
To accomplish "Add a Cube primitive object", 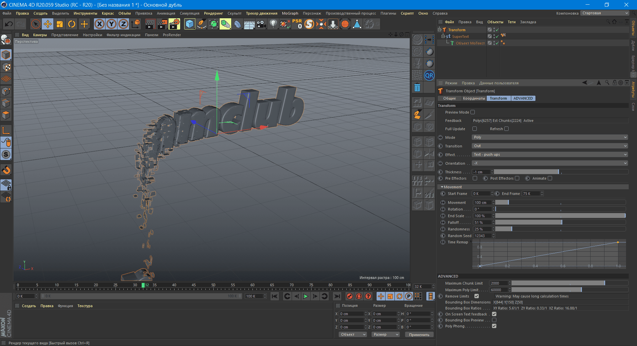I will pos(190,24).
